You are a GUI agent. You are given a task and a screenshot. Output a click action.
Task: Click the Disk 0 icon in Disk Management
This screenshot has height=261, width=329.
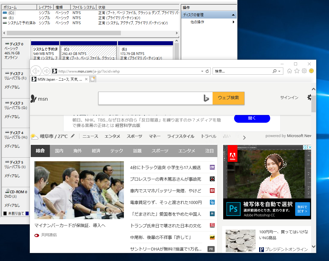pos(7,44)
